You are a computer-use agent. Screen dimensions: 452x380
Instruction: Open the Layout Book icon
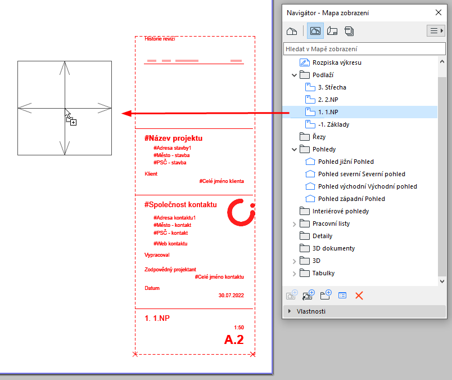[x=332, y=31]
